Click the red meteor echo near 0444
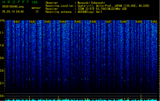The image size is (160, 101). coord(58,80)
